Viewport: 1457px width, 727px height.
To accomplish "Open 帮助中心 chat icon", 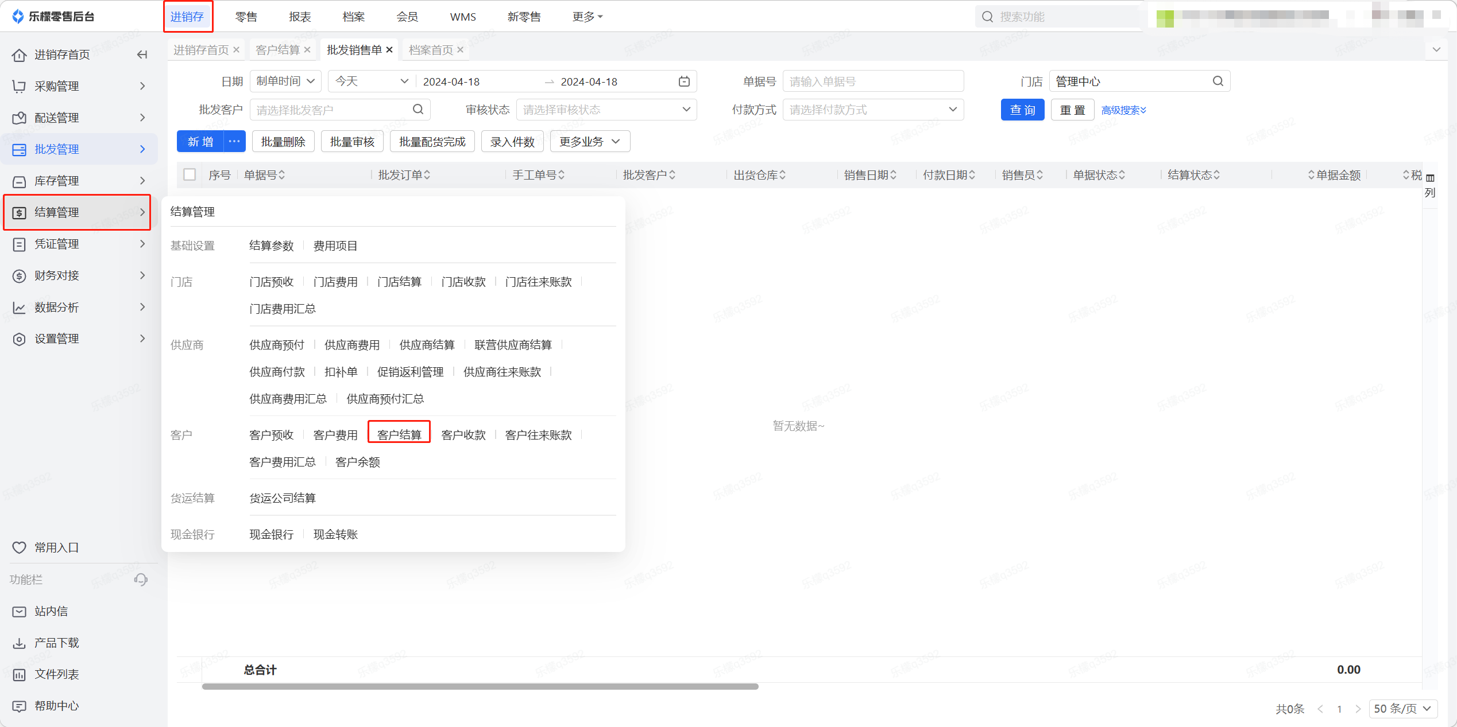I will click(x=19, y=706).
